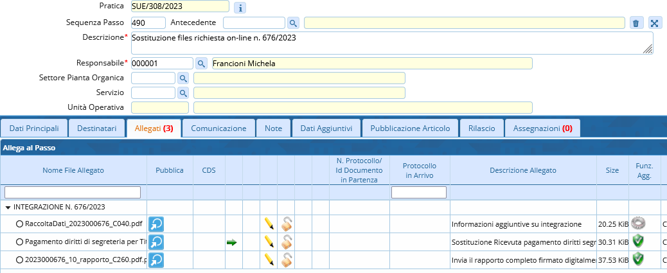
Task: Click the Nome File Allegato filter field
Action: coord(73,192)
